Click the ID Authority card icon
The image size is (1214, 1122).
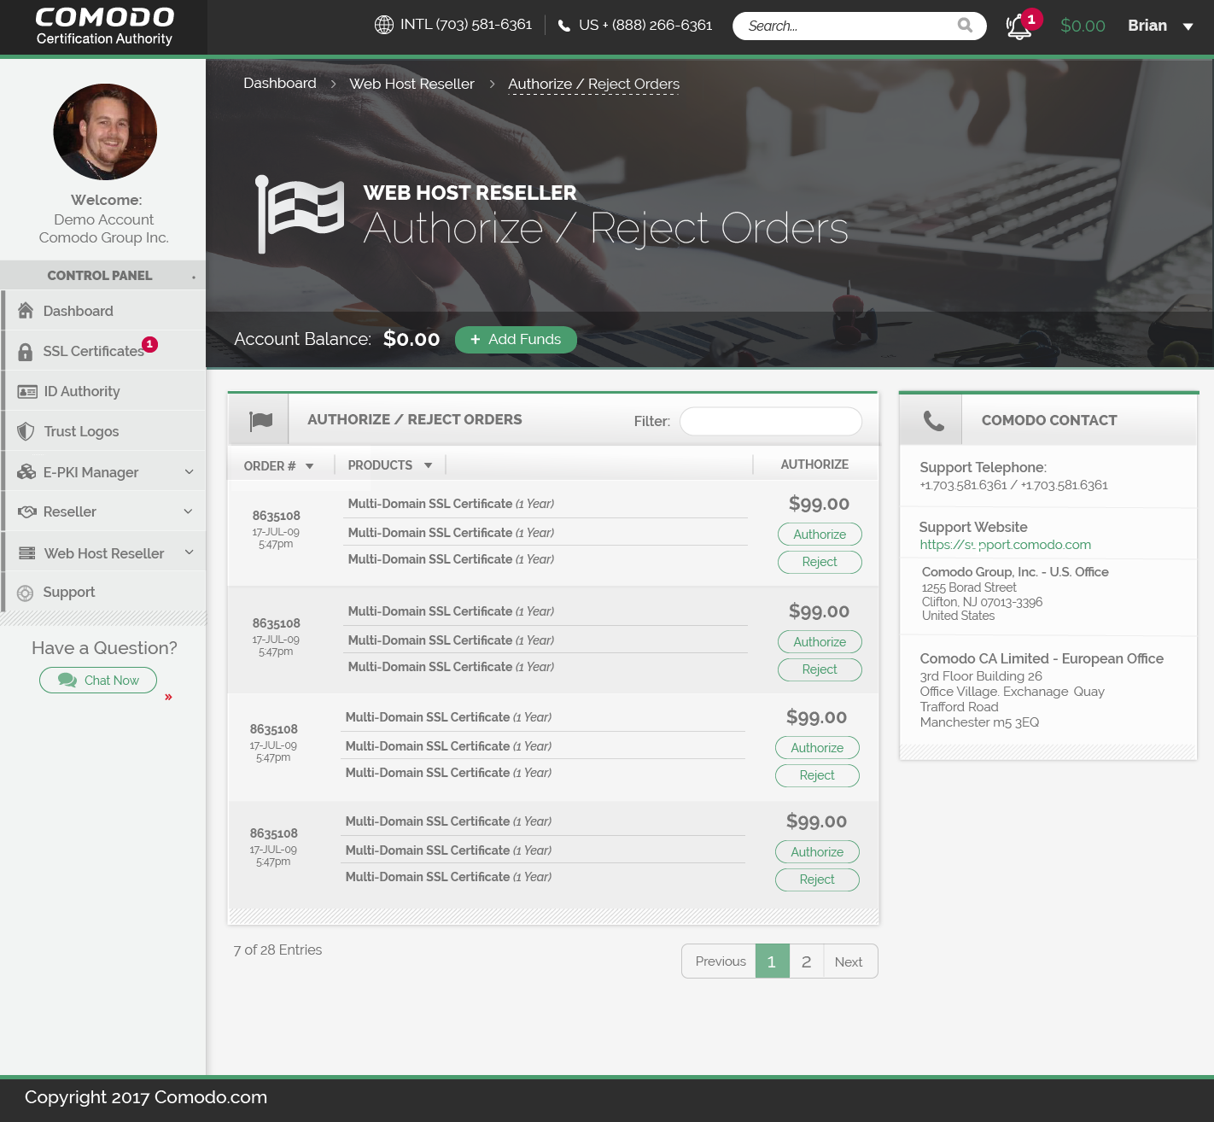pyautogui.click(x=27, y=392)
